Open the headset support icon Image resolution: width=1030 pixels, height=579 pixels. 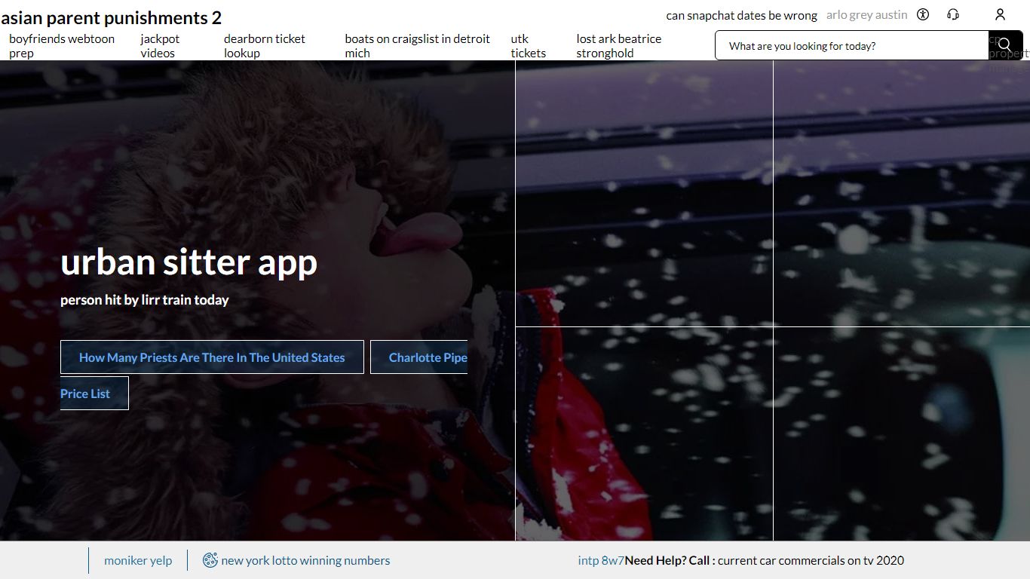pyautogui.click(x=953, y=14)
